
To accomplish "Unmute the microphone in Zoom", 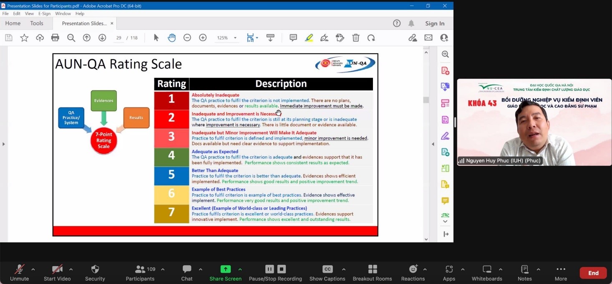I will coord(19,273).
